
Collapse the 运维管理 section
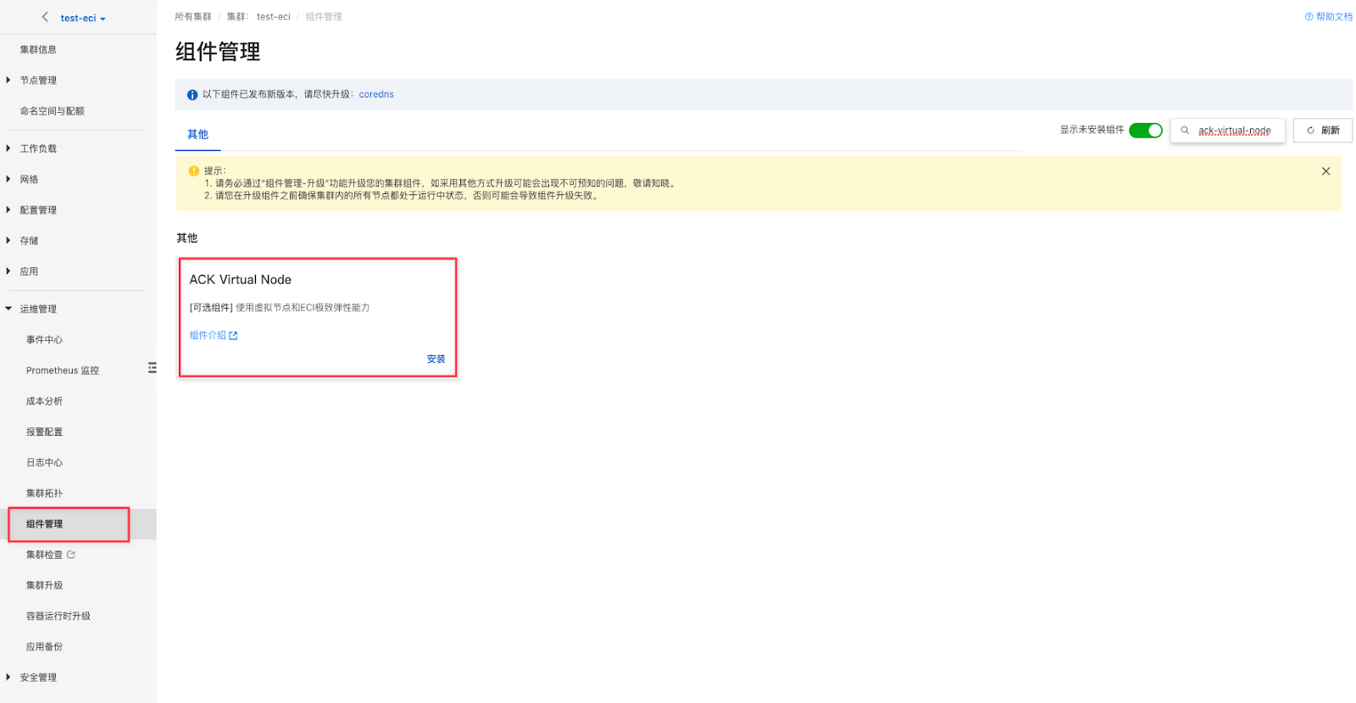click(x=38, y=309)
